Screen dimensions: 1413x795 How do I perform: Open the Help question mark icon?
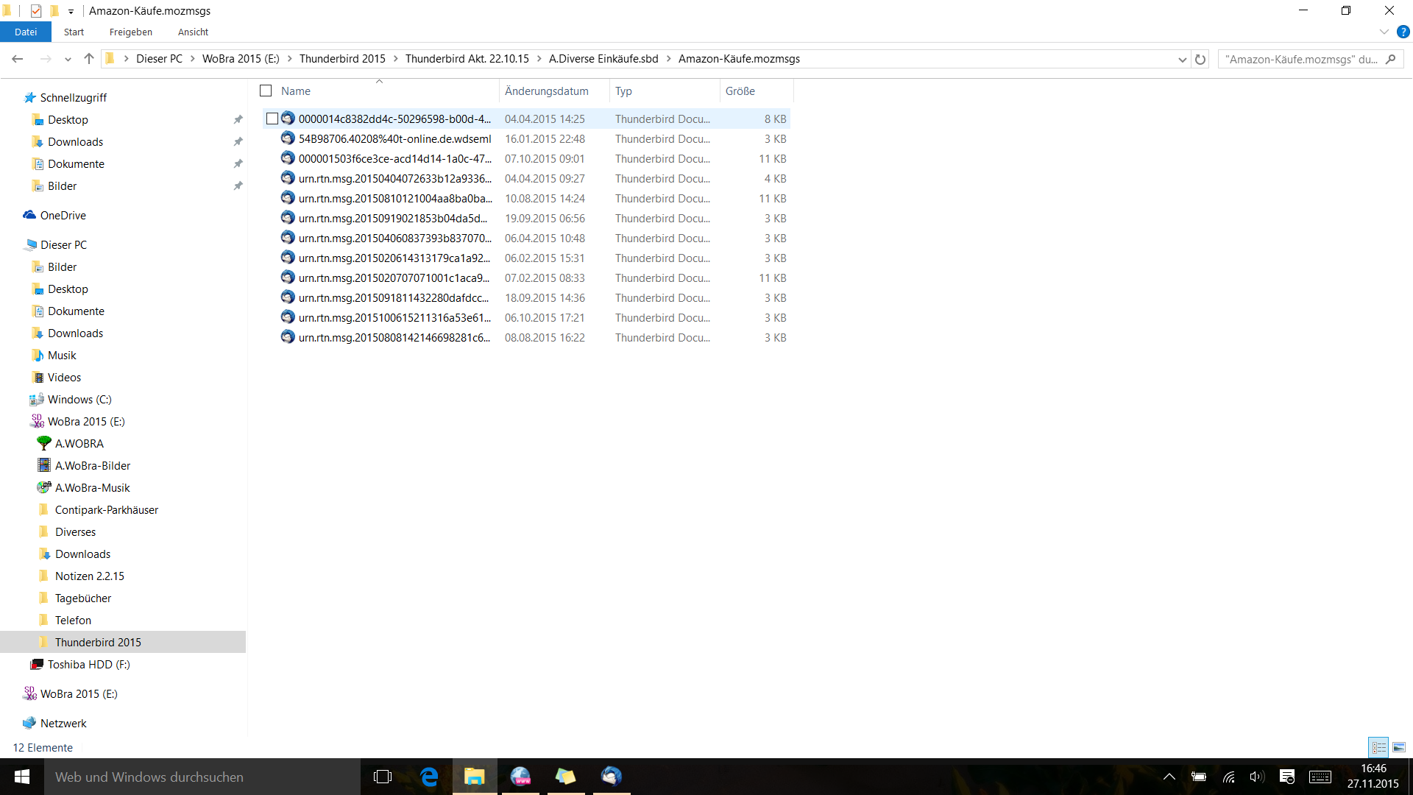(x=1403, y=32)
